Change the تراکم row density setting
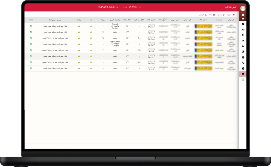The image size is (271, 167). click(x=212, y=15)
